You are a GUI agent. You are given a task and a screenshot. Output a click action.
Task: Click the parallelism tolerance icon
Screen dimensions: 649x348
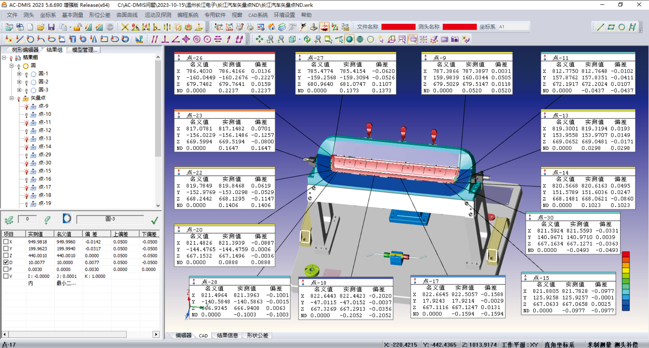click(x=154, y=39)
